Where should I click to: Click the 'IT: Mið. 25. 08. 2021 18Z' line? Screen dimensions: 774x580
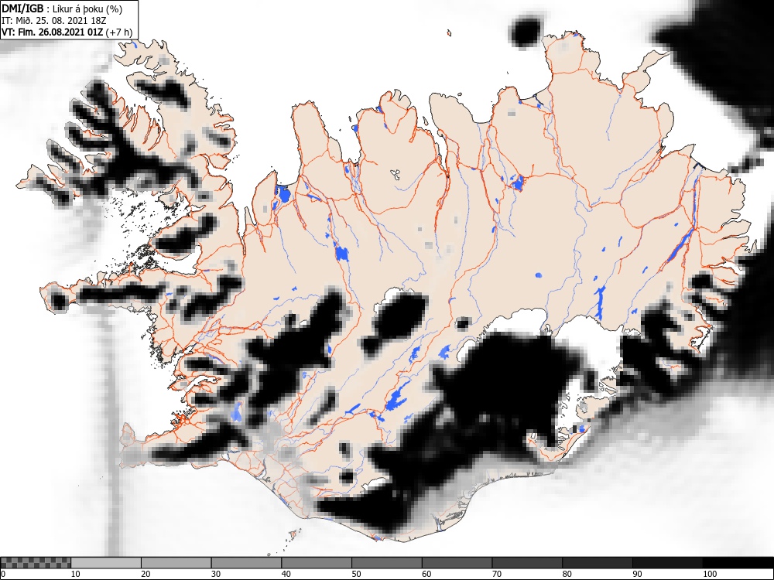coord(54,21)
